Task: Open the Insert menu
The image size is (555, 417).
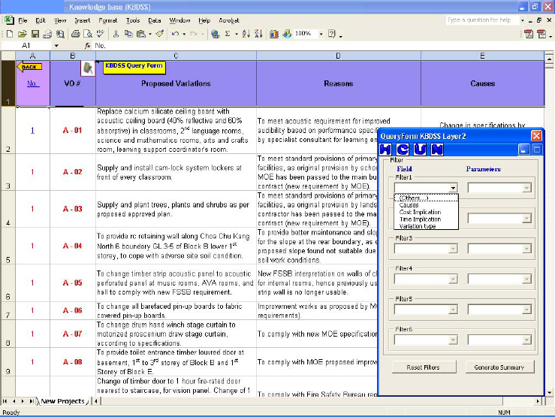Action: 82,20
